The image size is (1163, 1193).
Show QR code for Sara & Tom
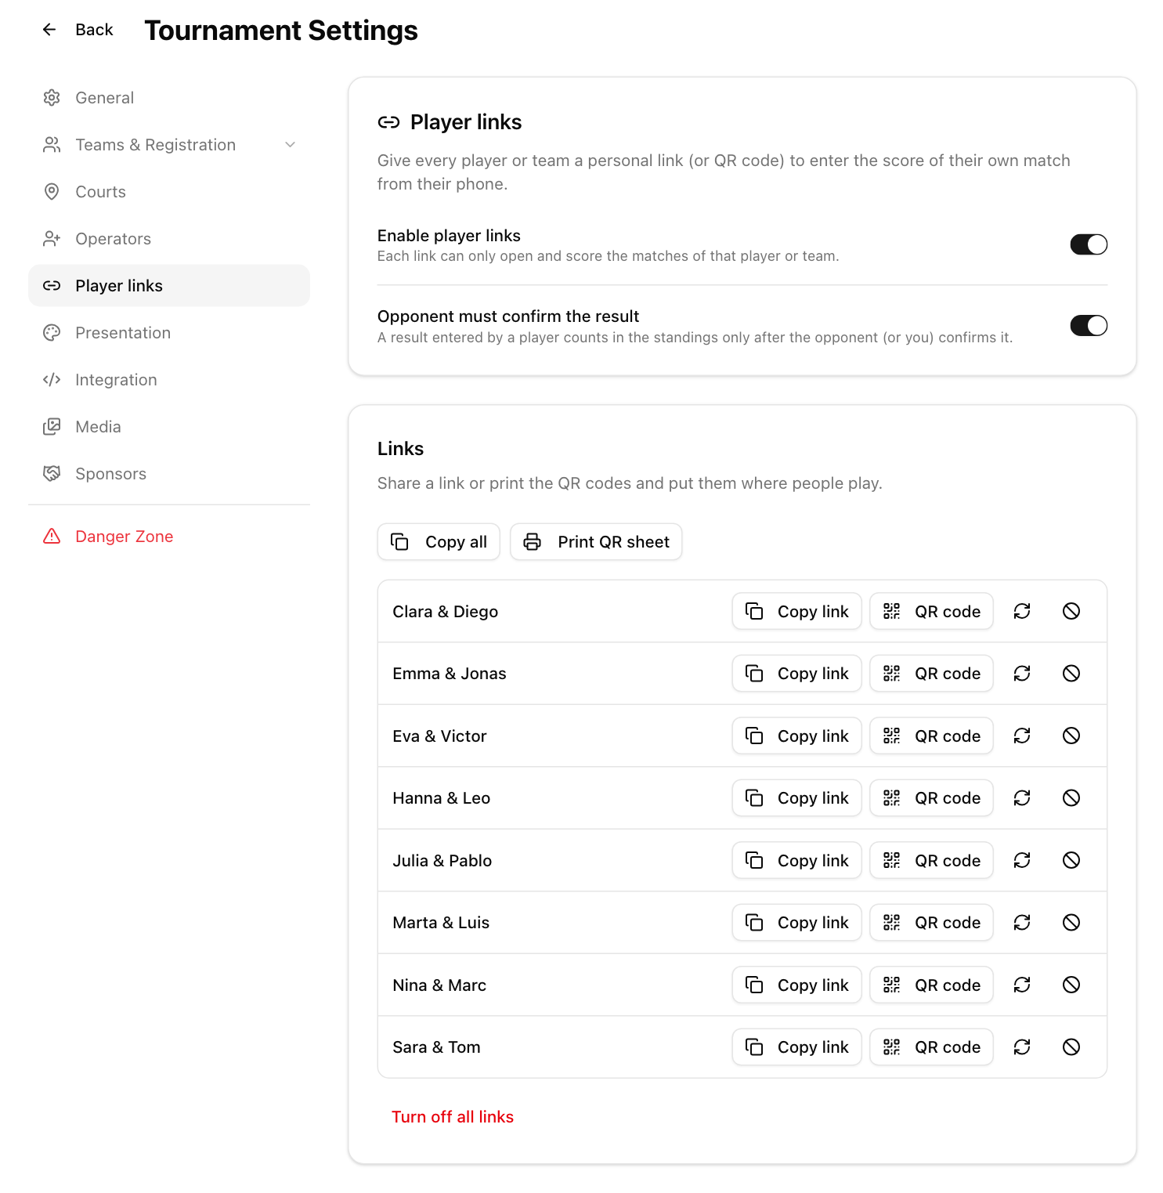pyautogui.click(x=931, y=1047)
